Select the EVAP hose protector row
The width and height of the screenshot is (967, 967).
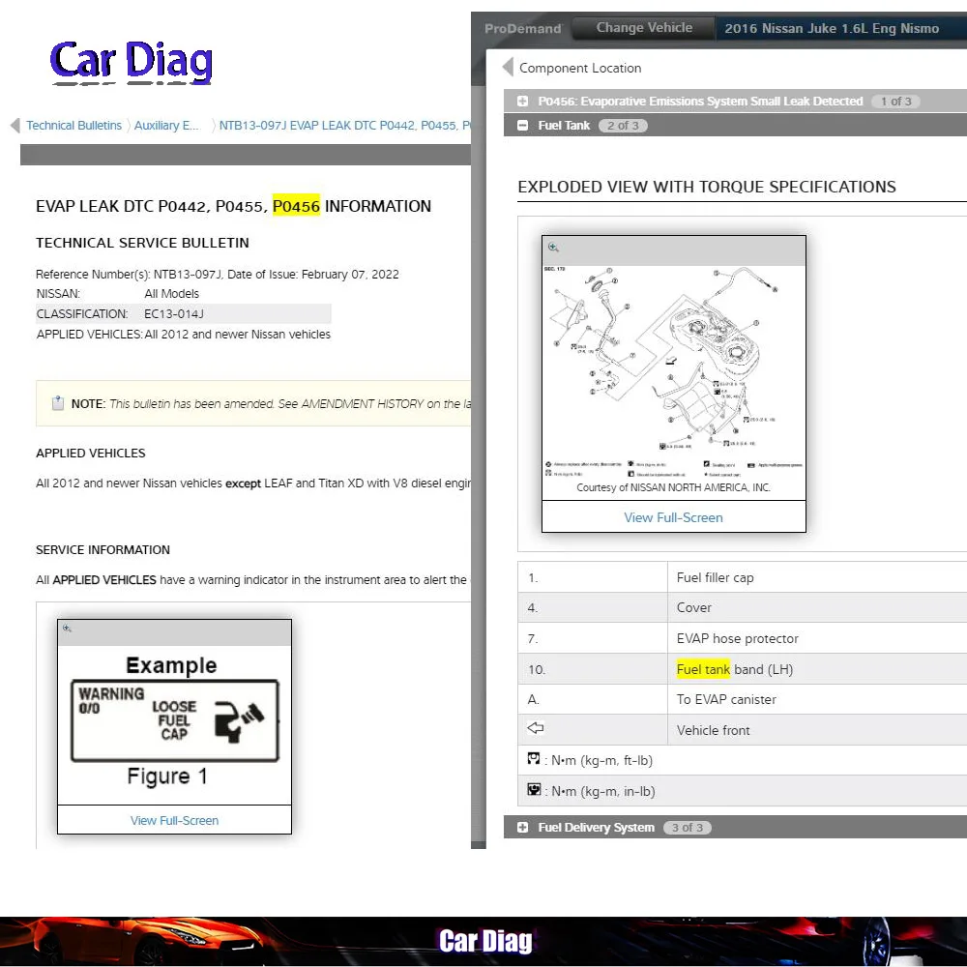742,638
